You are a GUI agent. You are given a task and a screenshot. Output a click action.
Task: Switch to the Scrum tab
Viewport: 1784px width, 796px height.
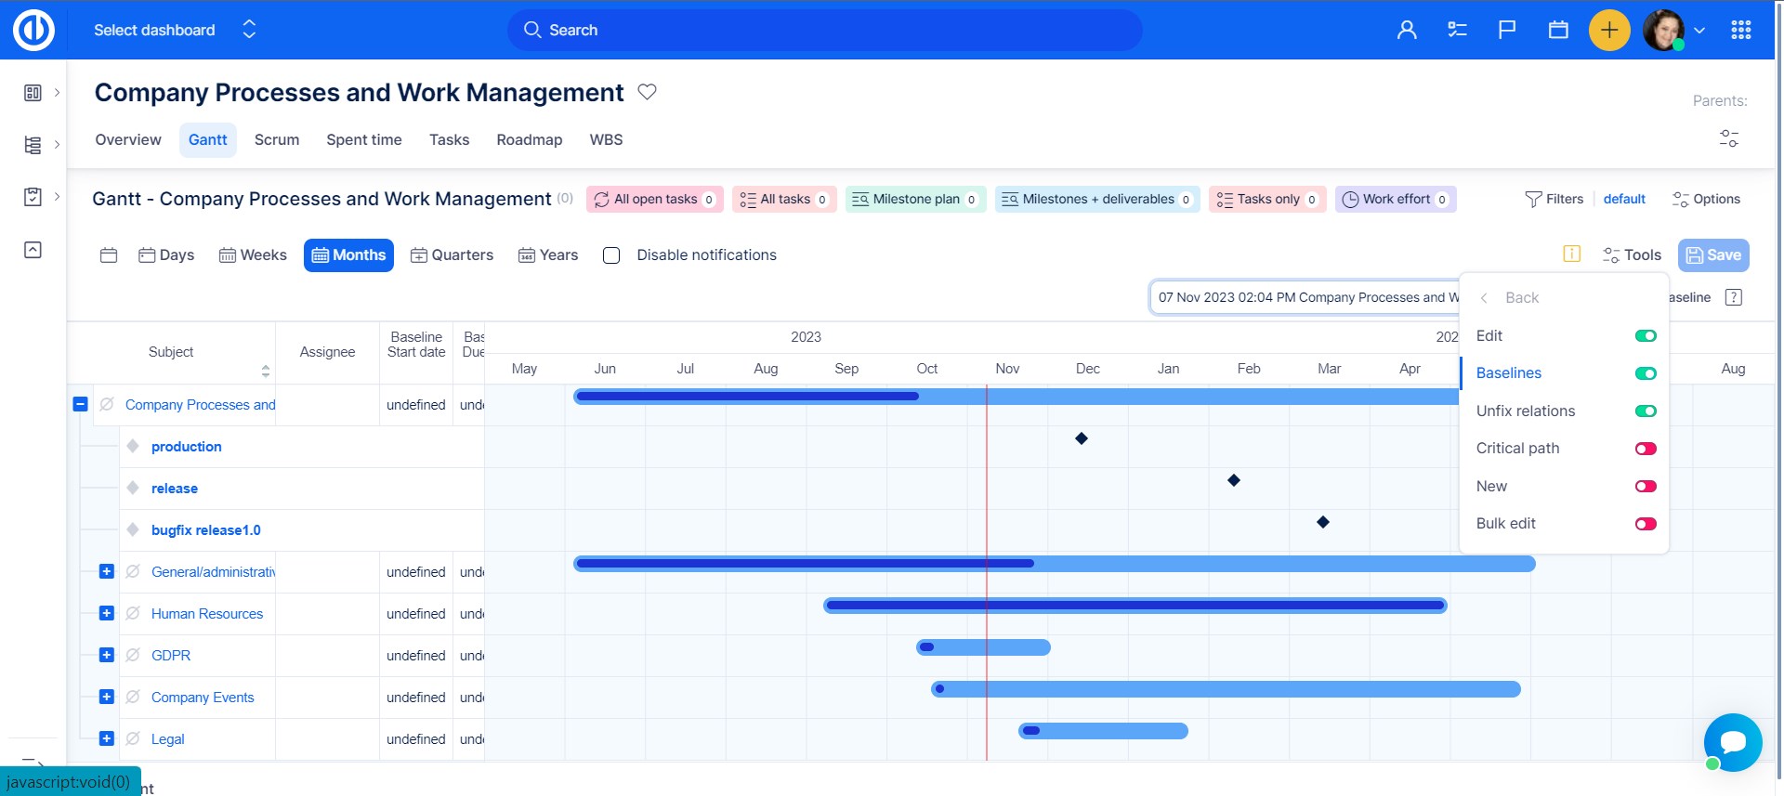[277, 139]
